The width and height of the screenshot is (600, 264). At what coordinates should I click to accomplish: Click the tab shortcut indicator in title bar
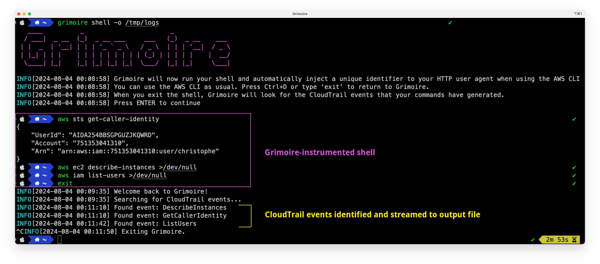click(578, 14)
